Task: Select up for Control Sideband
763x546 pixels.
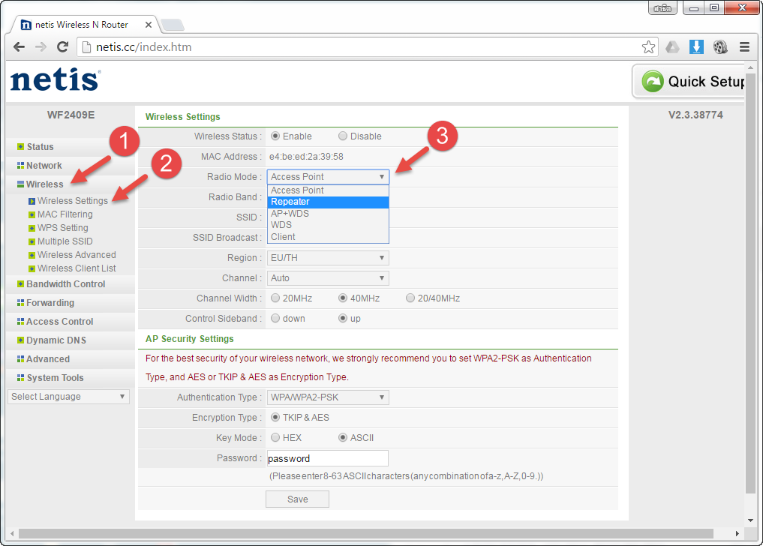Action: [x=343, y=318]
